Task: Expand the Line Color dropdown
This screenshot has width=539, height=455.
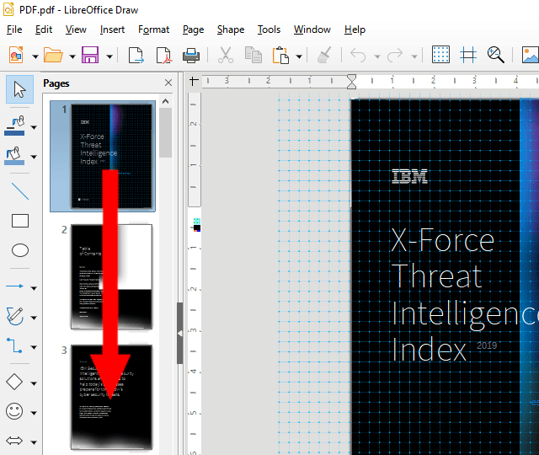Action: 34,127
